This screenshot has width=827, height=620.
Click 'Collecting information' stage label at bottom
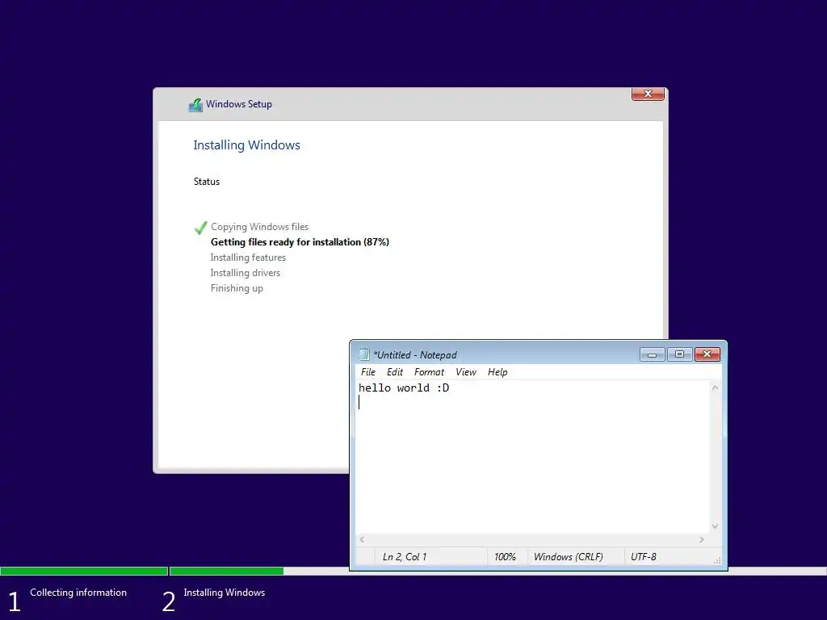point(78,593)
